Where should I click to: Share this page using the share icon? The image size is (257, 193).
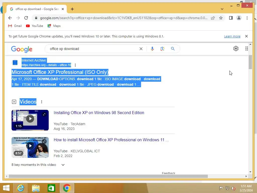213,18
